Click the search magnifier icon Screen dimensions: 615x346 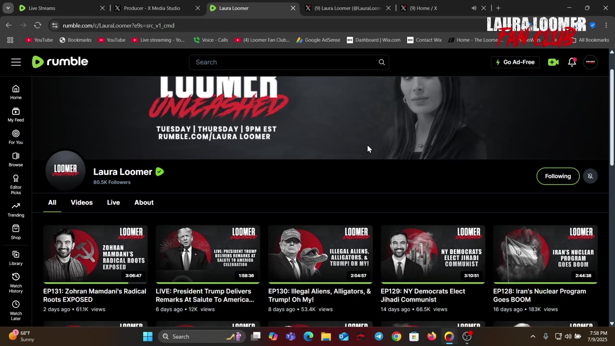pos(381,62)
